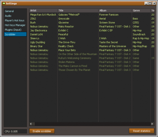Image resolution: width=158 pixels, height=137 pixels.
Task: Sort list by Artist column header
Action: (44, 10)
